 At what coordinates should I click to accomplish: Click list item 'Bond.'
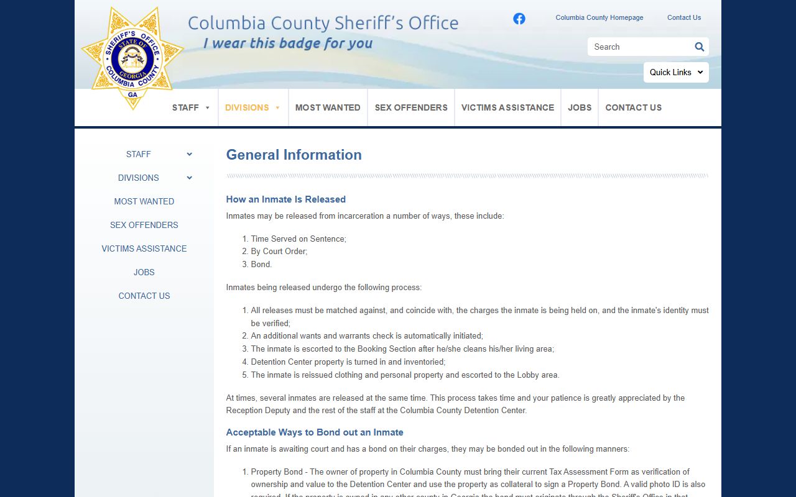tap(261, 265)
